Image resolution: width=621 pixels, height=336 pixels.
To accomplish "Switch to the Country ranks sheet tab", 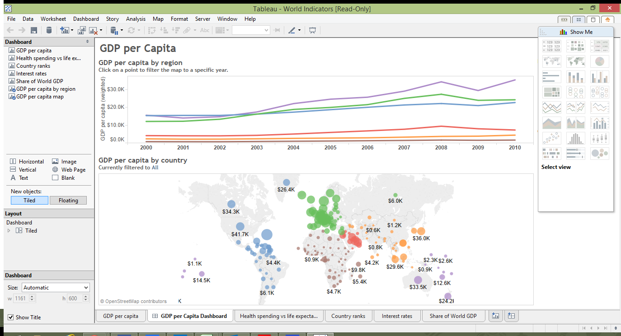I will pyautogui.click(x=348, y=316).
